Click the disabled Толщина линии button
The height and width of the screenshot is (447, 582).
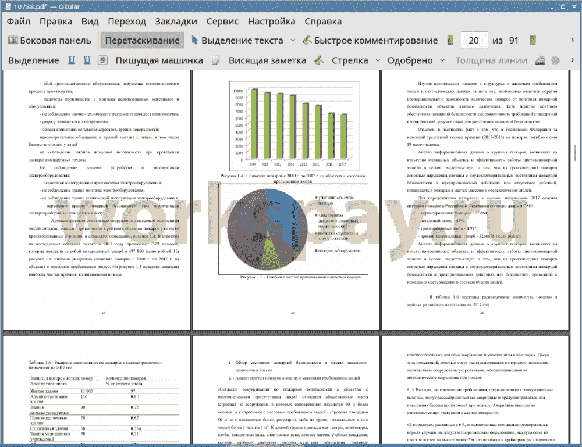pyautogui.click(x=491, y=60)
